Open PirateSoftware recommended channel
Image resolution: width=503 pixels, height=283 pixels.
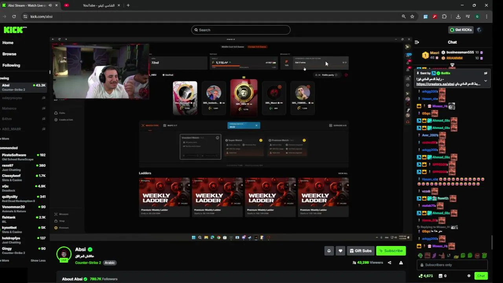(24, 157)
